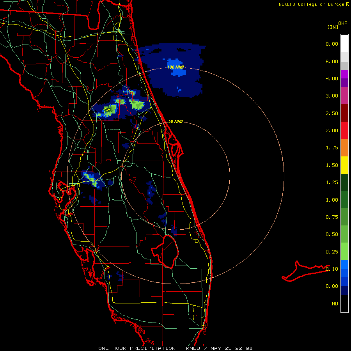Click the 1.50 legend value
Screen dimensions: 351x351
332,165
